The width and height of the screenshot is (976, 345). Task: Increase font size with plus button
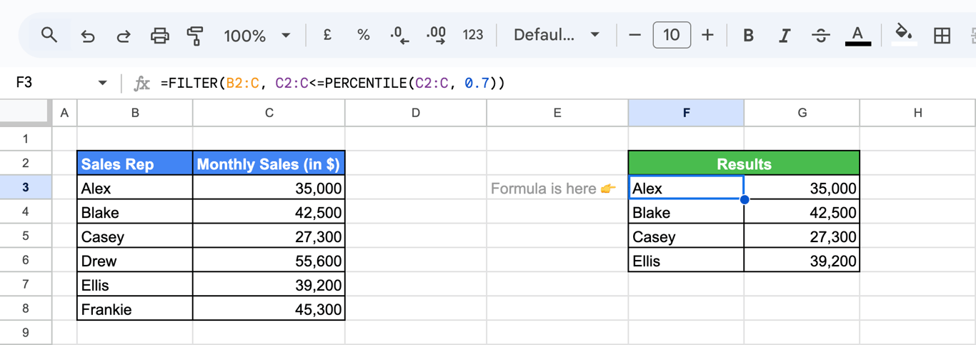coord(707,35)
